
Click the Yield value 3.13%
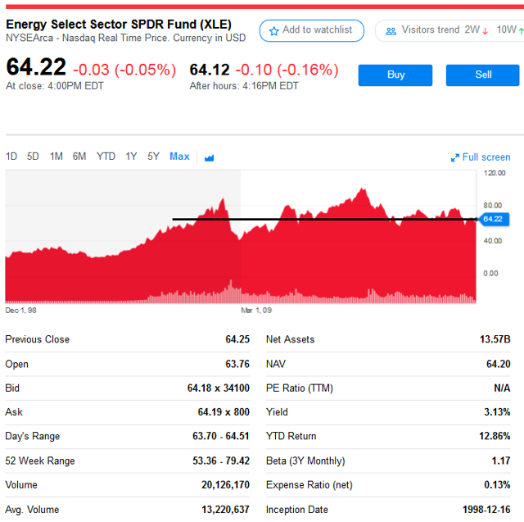click(x=497, y=412)
